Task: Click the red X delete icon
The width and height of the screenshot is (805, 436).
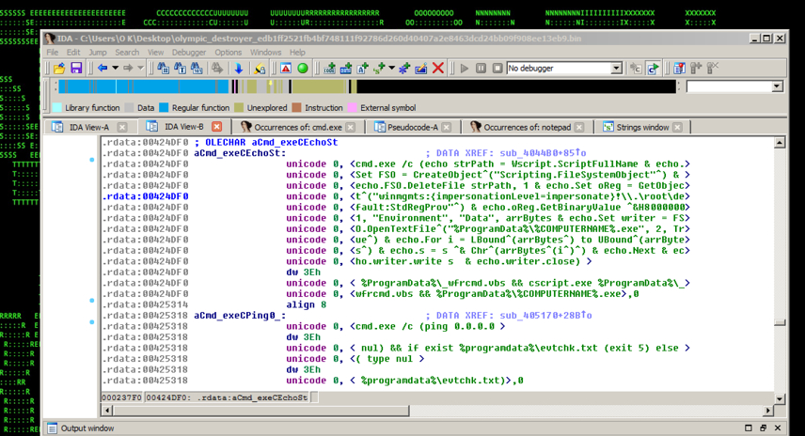Action: (x=438, y=69)
